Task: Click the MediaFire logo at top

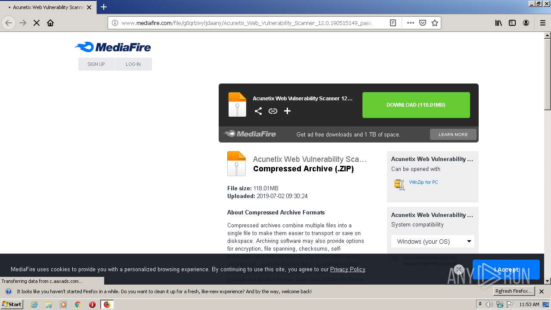Action: click(113, 47)
